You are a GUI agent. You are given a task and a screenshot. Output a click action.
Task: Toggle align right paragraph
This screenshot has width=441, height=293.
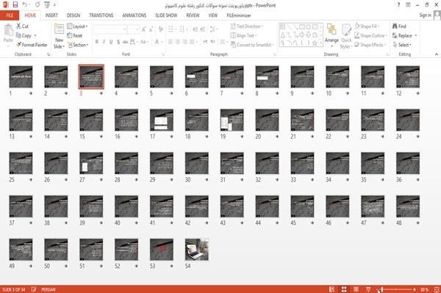(x=184, y=42)
